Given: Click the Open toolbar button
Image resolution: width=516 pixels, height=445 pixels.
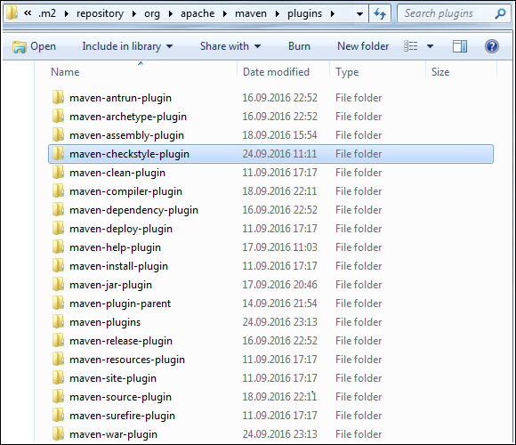Looking at the screenshot, I should pos(34,46).
